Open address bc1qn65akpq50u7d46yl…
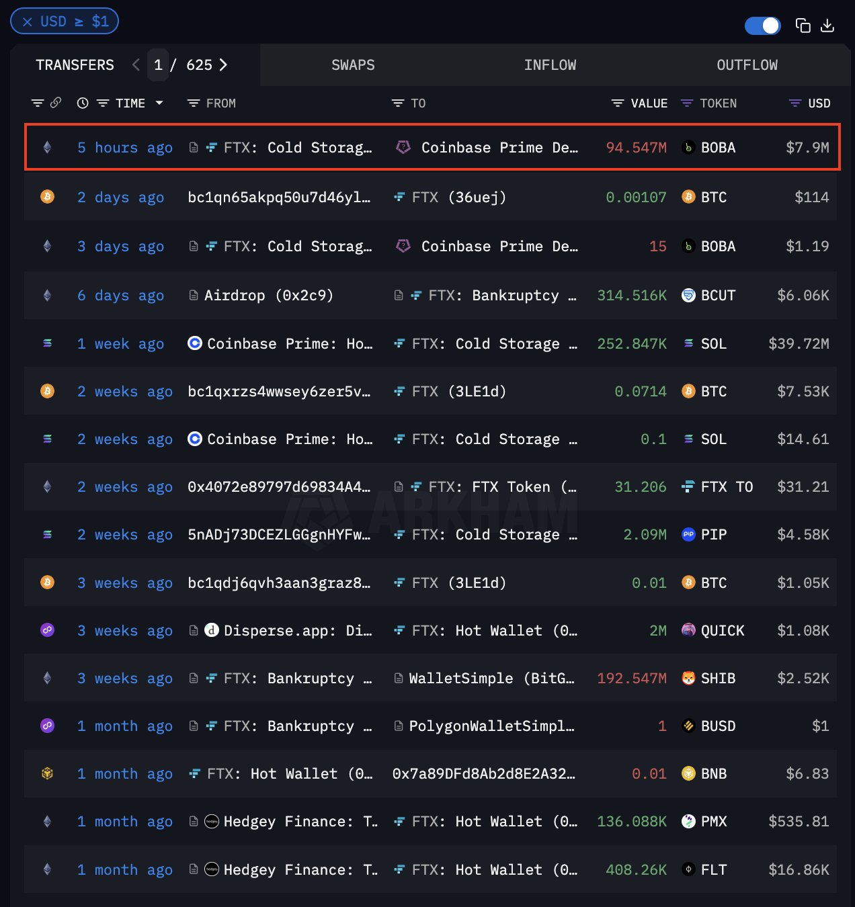This screenshot has height=907, width=855. [x=279, y=197]
